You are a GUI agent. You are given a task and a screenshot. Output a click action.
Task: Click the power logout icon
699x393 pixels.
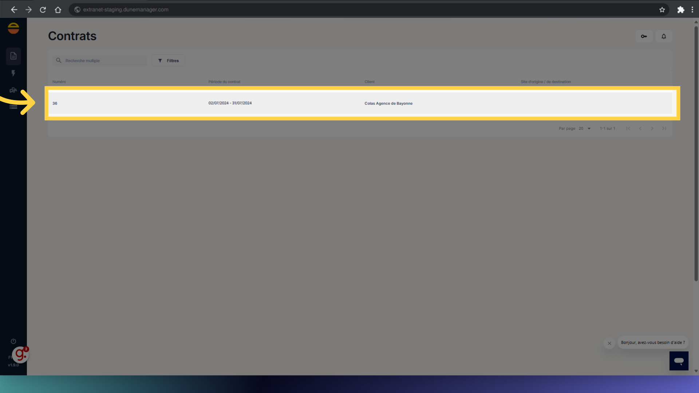tap(13, 341)
